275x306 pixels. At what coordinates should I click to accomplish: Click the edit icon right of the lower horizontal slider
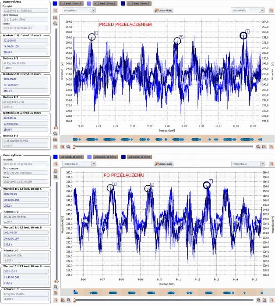click(x=264, y=300)
